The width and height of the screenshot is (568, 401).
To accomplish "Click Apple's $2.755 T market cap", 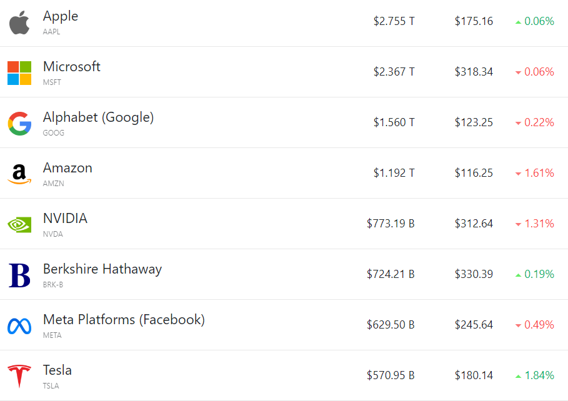I will (394, 21).
